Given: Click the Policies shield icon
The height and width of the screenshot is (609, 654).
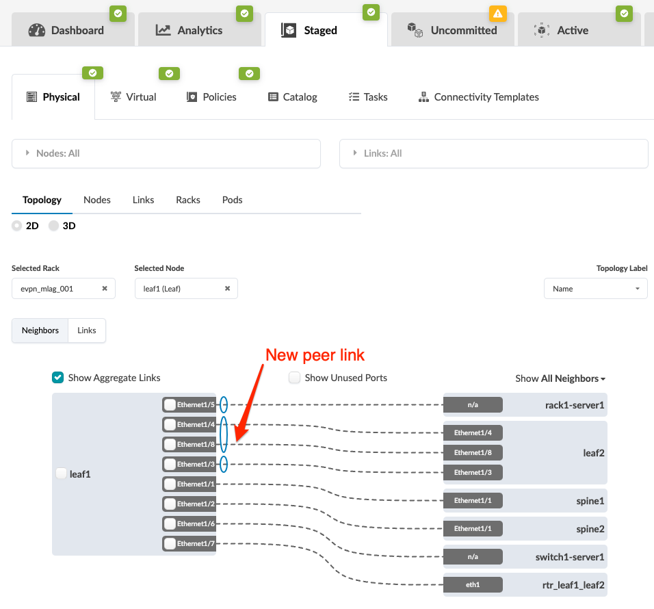Looking at the screenshot, I should 192,96.
